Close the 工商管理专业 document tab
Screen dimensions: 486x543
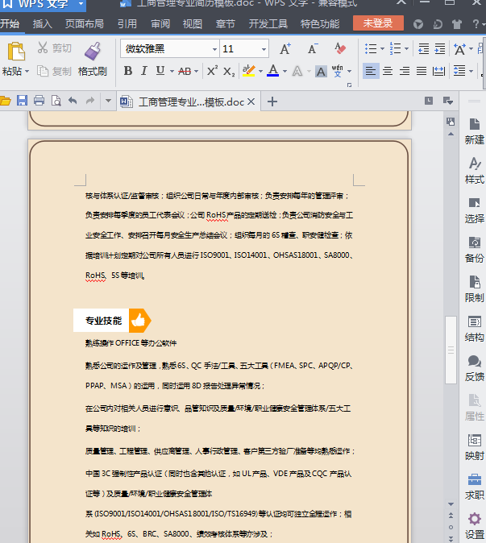coord(251,102)
